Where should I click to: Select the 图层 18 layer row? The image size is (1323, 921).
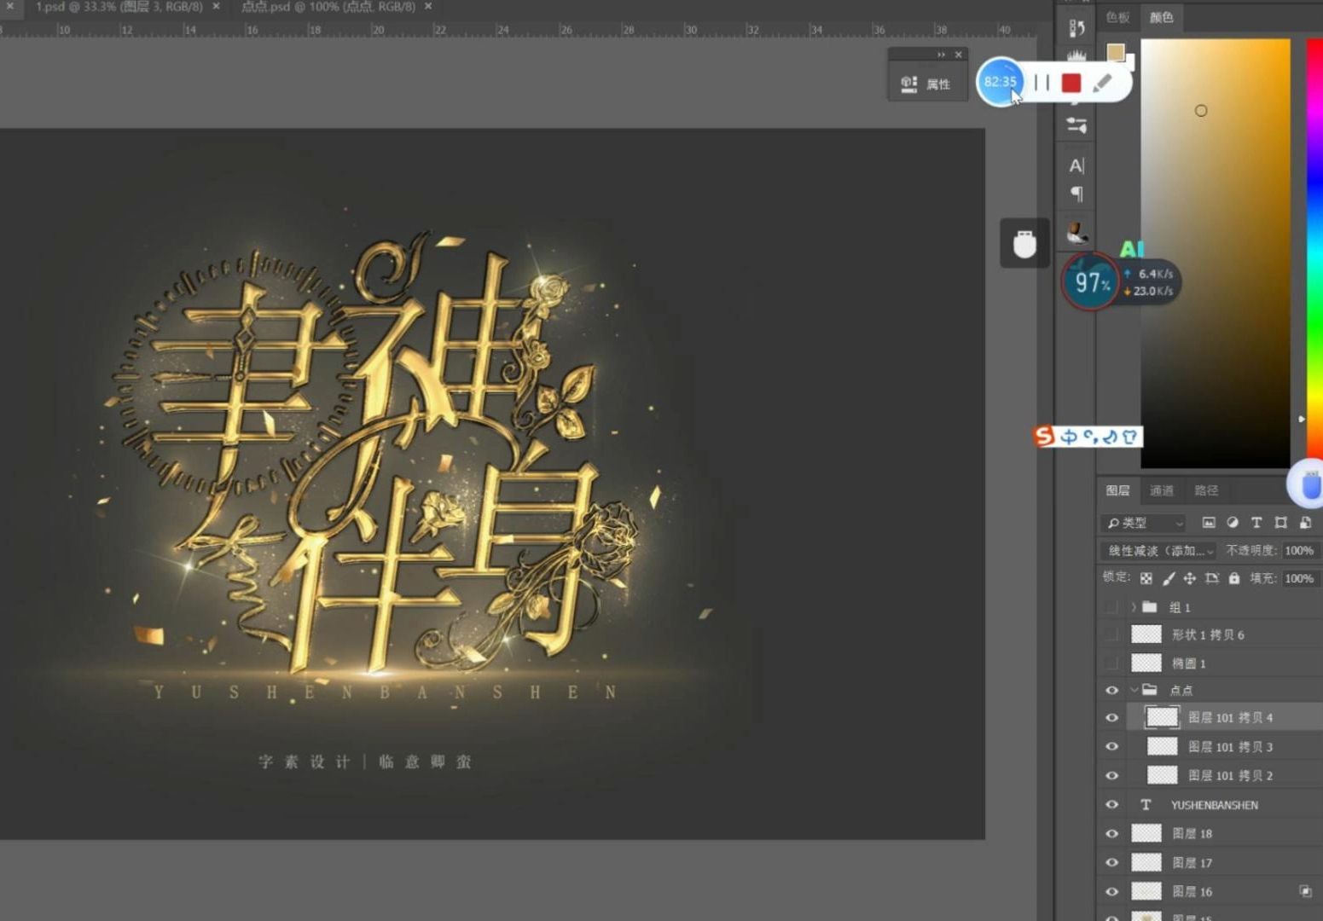pyautogui.click(x=1210, y=833)
